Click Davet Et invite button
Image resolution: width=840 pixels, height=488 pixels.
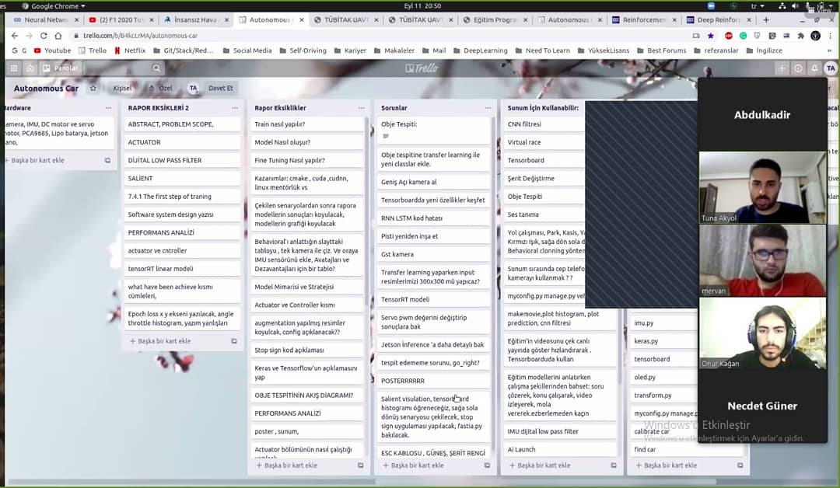[221, 89]
